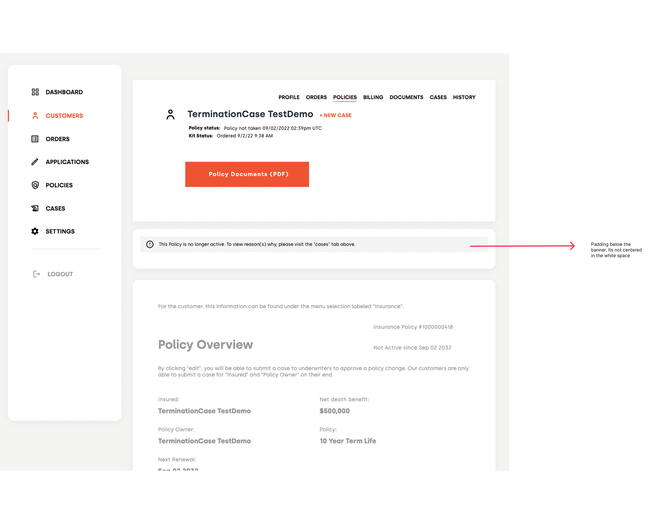Click the Dashboard grid icon
Image resolution: width=671 pixels, height=527 pixels.
35,92
